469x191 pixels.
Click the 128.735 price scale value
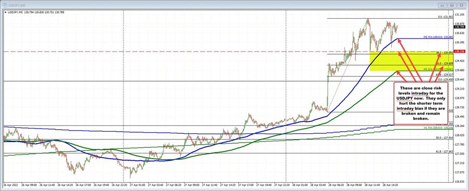[x=460, y=107]
